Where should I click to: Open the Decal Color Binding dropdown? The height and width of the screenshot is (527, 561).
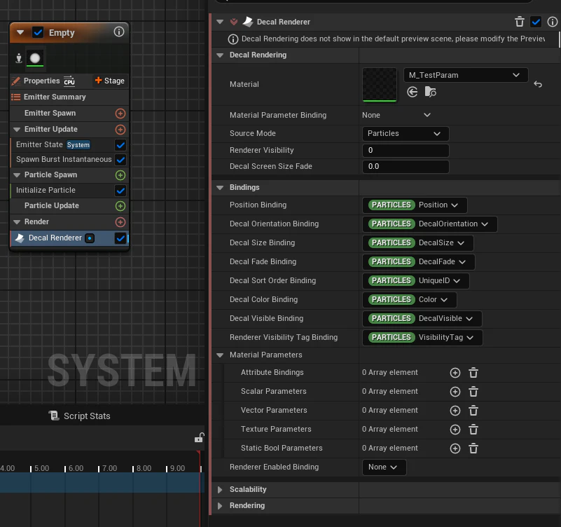tap(409, 300)
